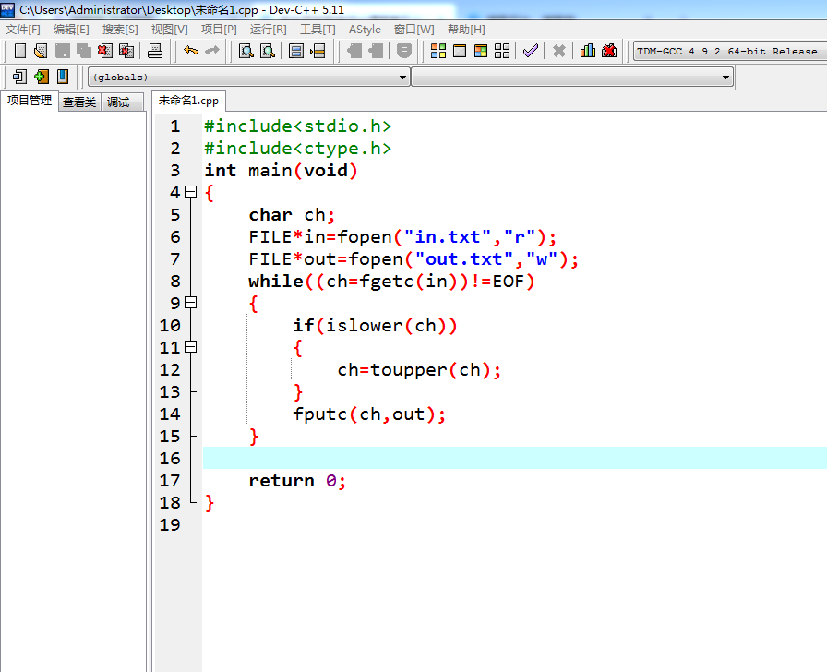Switch to the 项目管理 panel tab
The width and height of the screenshot is (827, 672).
click(x=30, y=101)
